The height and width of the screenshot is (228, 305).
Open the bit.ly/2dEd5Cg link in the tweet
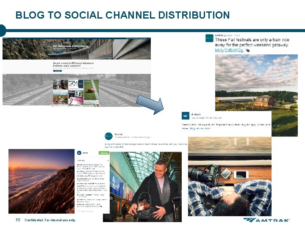pos(229,50)
